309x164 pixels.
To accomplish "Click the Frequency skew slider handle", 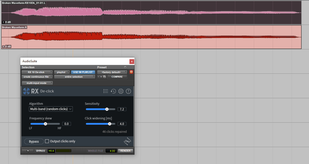I will point(45,124).
